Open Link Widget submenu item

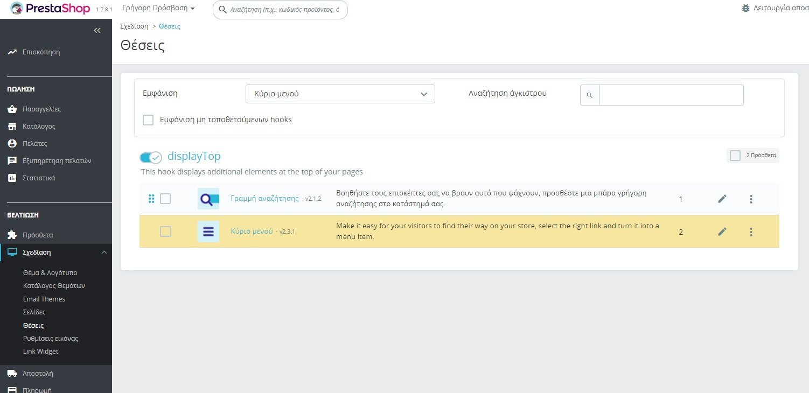41,352
